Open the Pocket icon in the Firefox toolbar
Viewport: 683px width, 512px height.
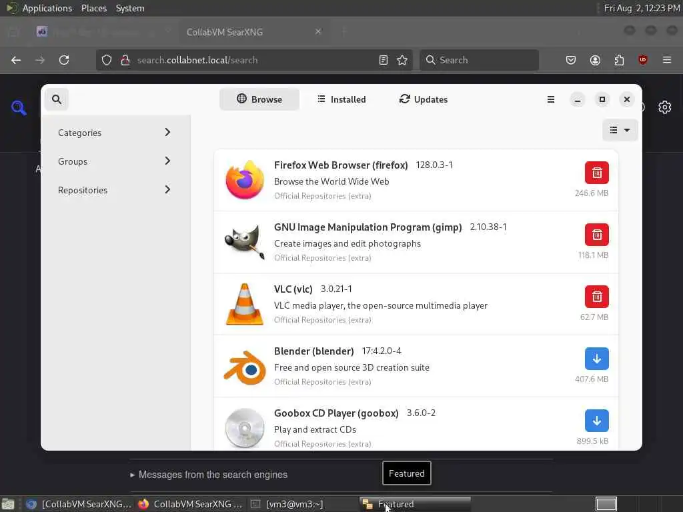571,60
